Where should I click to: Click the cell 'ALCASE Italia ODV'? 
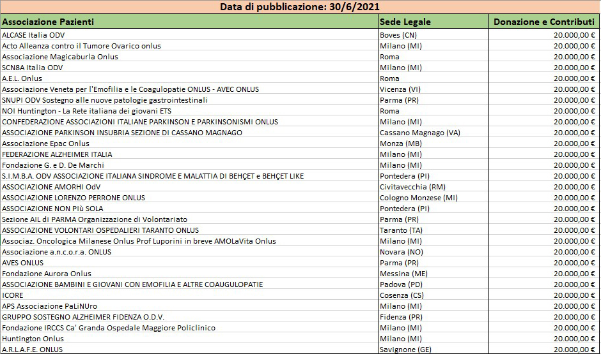189,35
